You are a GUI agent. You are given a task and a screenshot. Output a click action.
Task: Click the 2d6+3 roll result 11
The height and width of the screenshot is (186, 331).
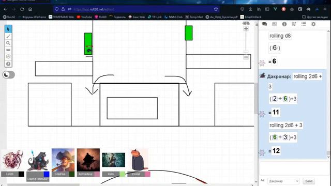click(x=276, y=112)
